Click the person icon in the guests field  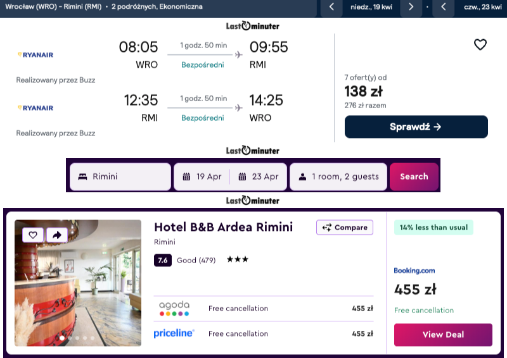click(x=302, y=176)
